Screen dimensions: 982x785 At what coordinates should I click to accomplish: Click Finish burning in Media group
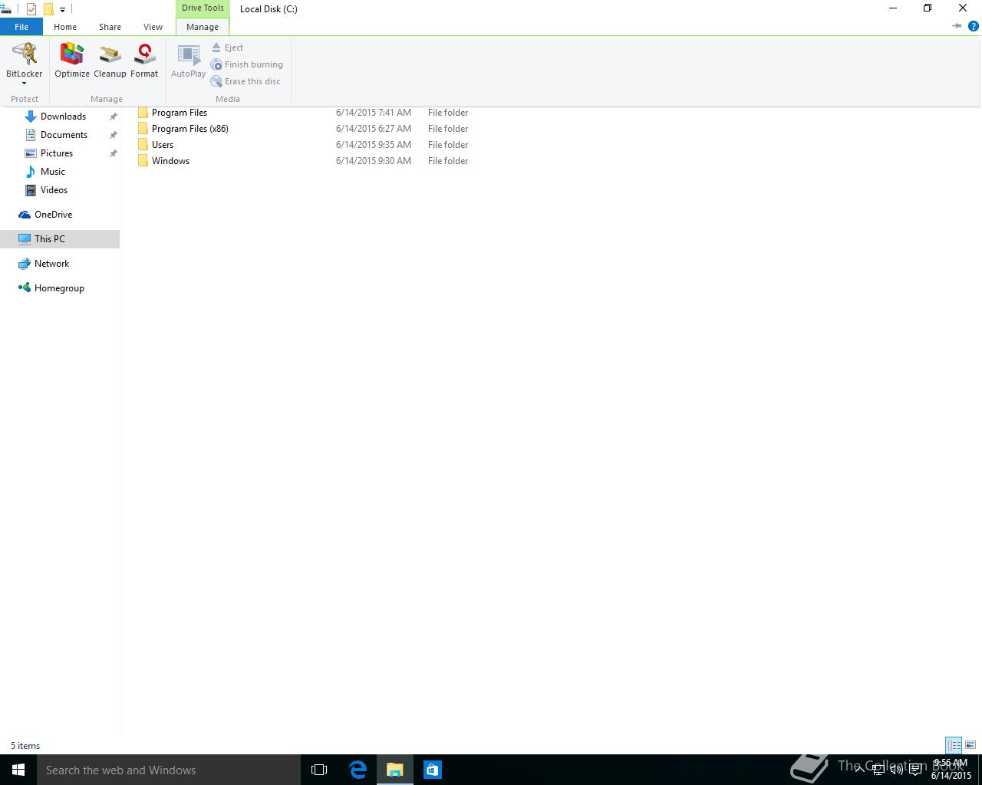[247, 64]
